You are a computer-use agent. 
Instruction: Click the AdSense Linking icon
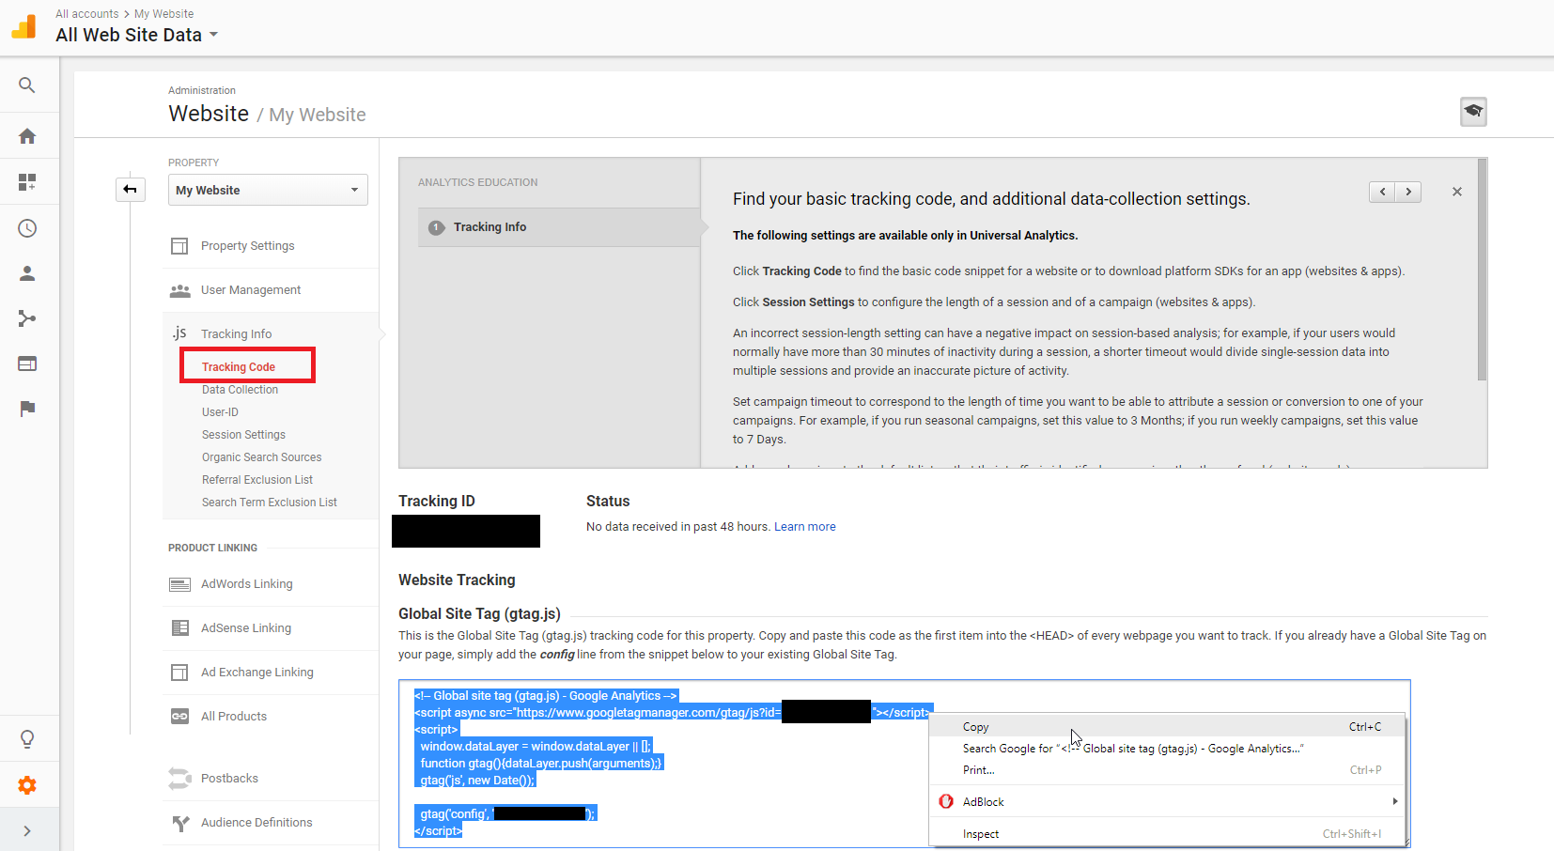pyautogui.click(x=179, y=628)
